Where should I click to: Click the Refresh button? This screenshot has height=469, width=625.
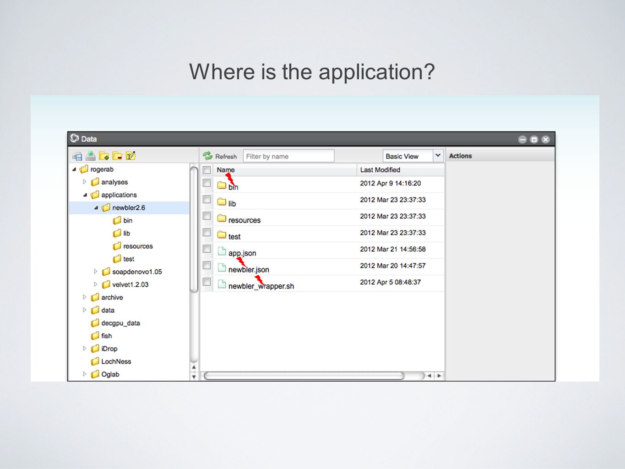pyautogui.click(x=220, y=156)
